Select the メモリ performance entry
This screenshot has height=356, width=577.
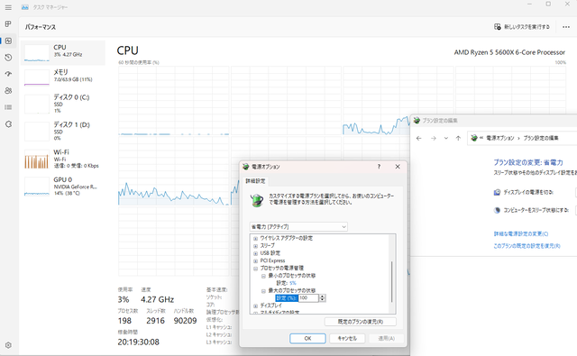[63, 78]
